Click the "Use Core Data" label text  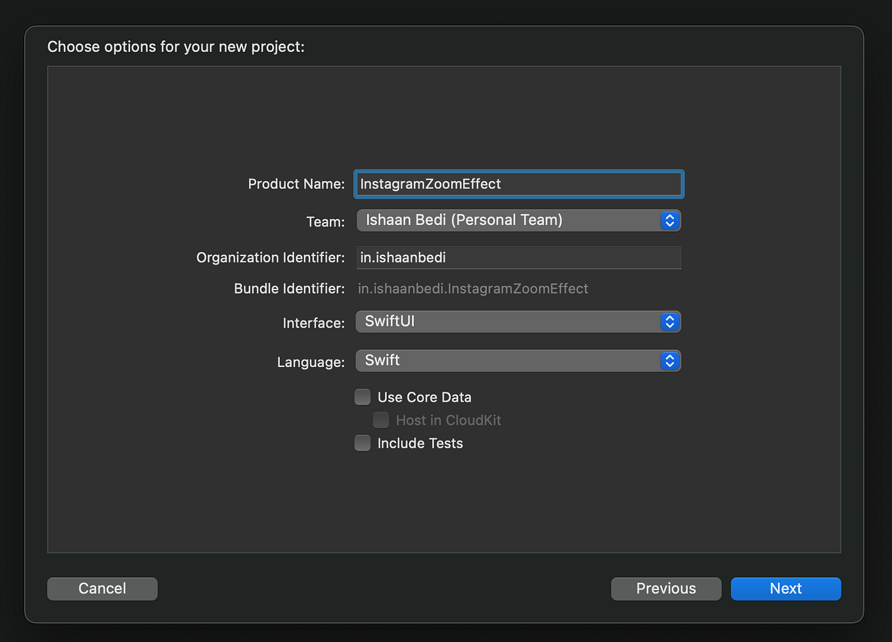coord(424,397)
